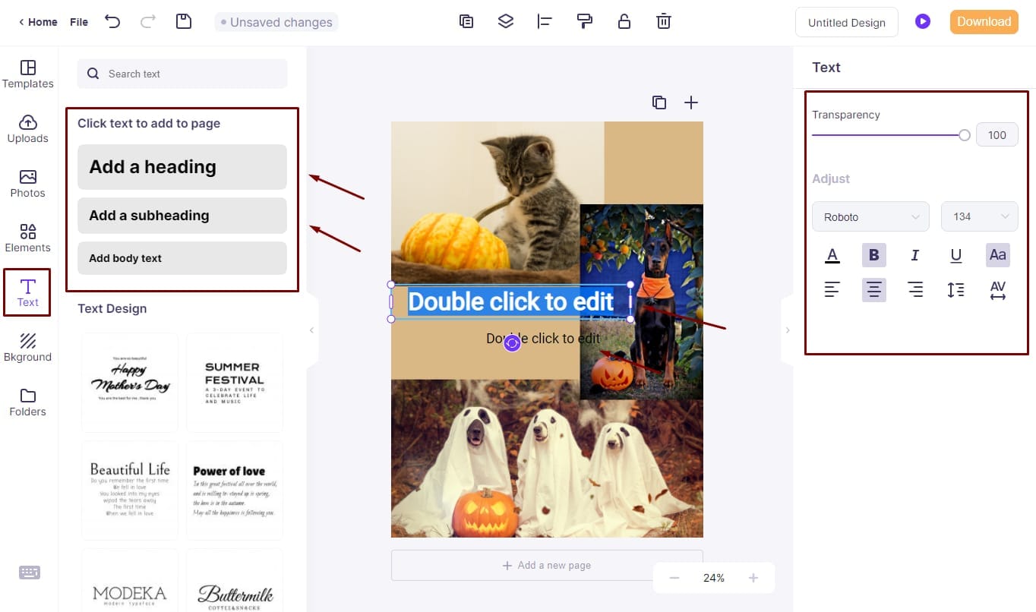The image size is (1036, 612).
Task: Align text to the left
Action: click(832, 289)
